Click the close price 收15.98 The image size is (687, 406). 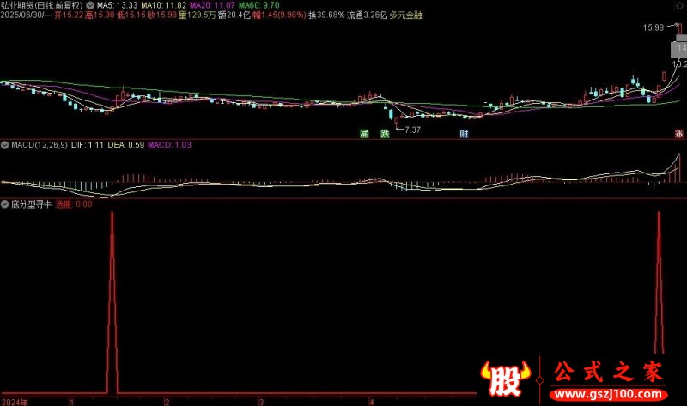pos(162,15)
